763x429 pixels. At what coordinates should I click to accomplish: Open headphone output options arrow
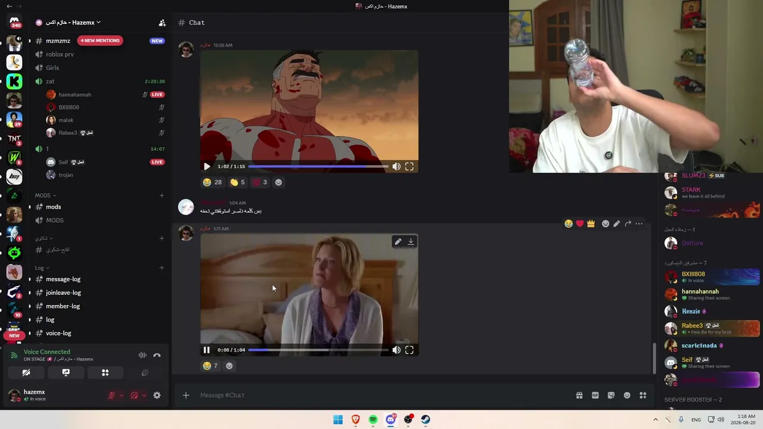(x=144, y=395)
